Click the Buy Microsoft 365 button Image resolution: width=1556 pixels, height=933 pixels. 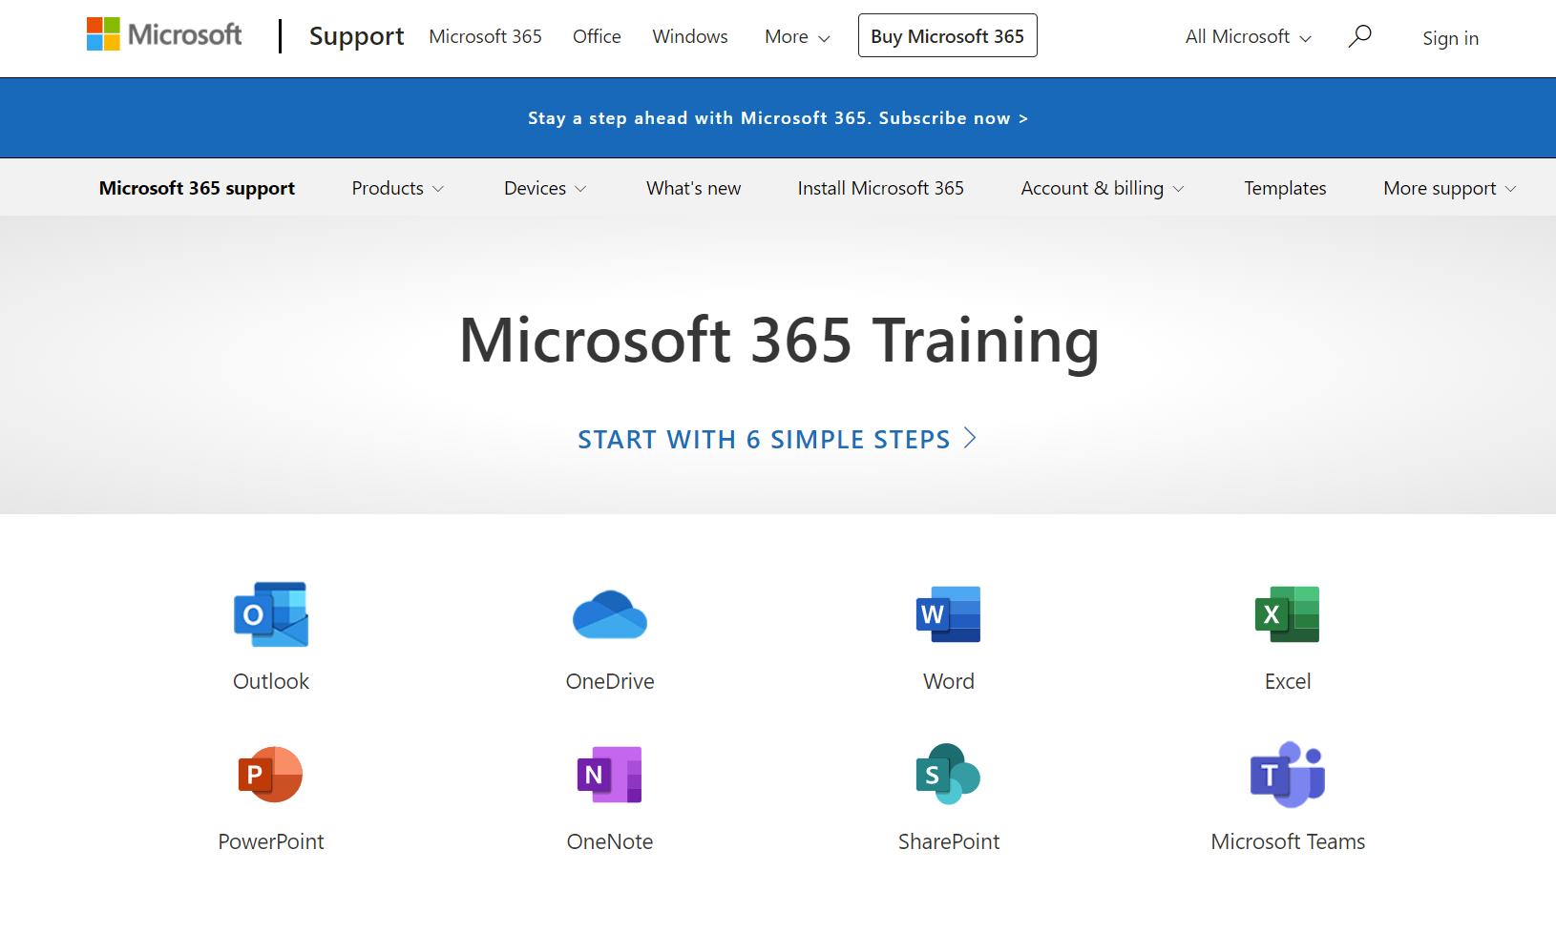click(x=947, y=35)
